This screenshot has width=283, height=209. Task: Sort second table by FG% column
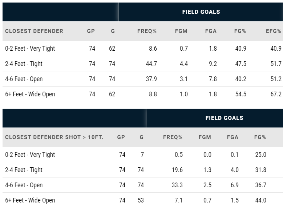[260, 137]
